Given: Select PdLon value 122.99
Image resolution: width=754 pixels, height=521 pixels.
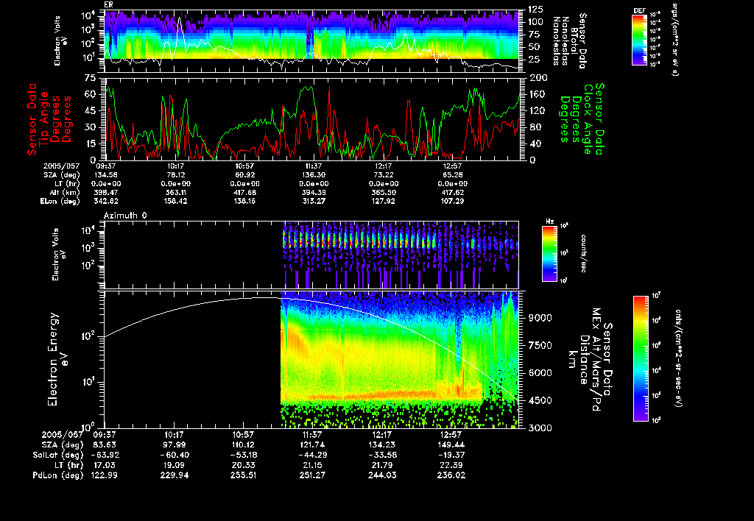Looking at the screenshot, I should click(x=105, y=475).
